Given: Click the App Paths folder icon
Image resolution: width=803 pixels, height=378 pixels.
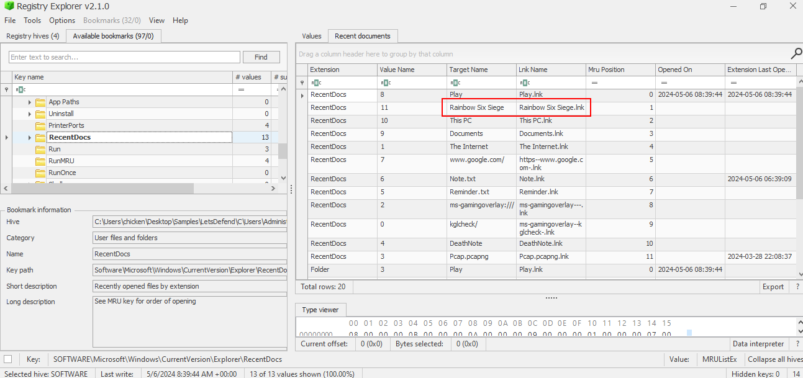Looking at the screenshot, I should click(x=40, y=102).
